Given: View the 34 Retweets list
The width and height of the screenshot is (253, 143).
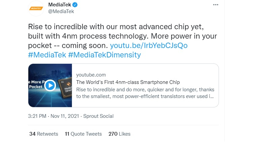Looking at the screenshot, I should 44,134.
